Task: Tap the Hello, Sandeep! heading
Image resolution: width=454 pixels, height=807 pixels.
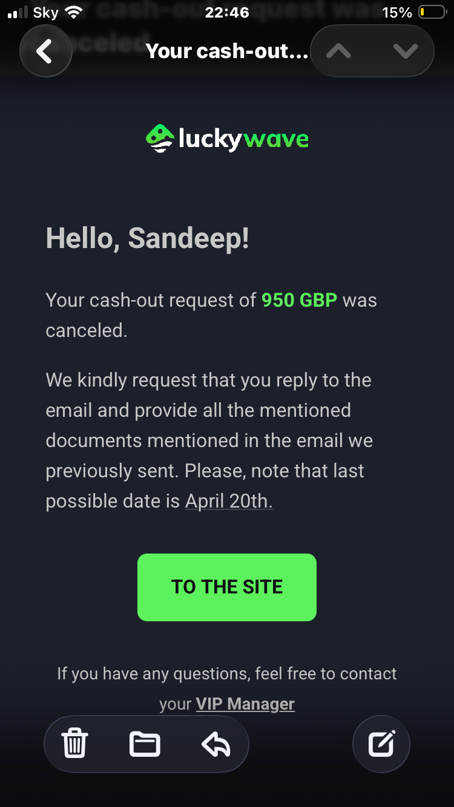Action: tap(148, 238)
